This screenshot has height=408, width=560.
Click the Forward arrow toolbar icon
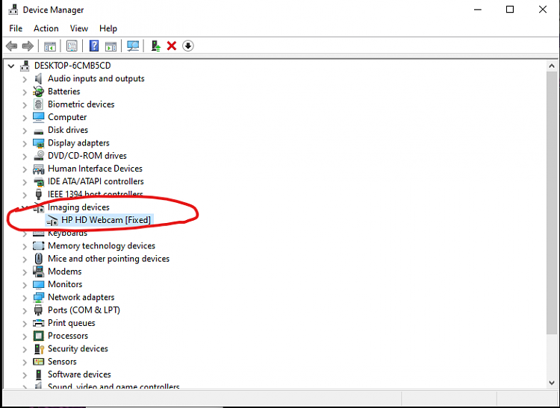(x=28, y=46)
